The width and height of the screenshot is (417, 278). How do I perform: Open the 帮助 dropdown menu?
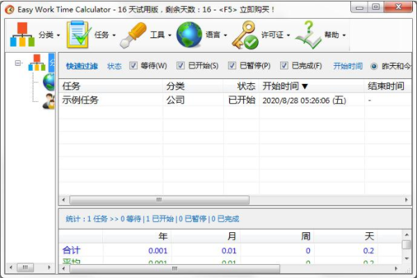(344, 35)
